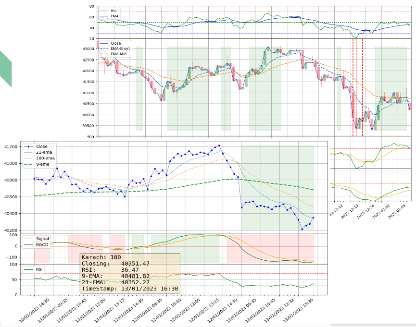Screen dimensions: 416x327
Task: Click the highest Close data point near 41200
Action: pyautogui.click(x=219, y=145)
